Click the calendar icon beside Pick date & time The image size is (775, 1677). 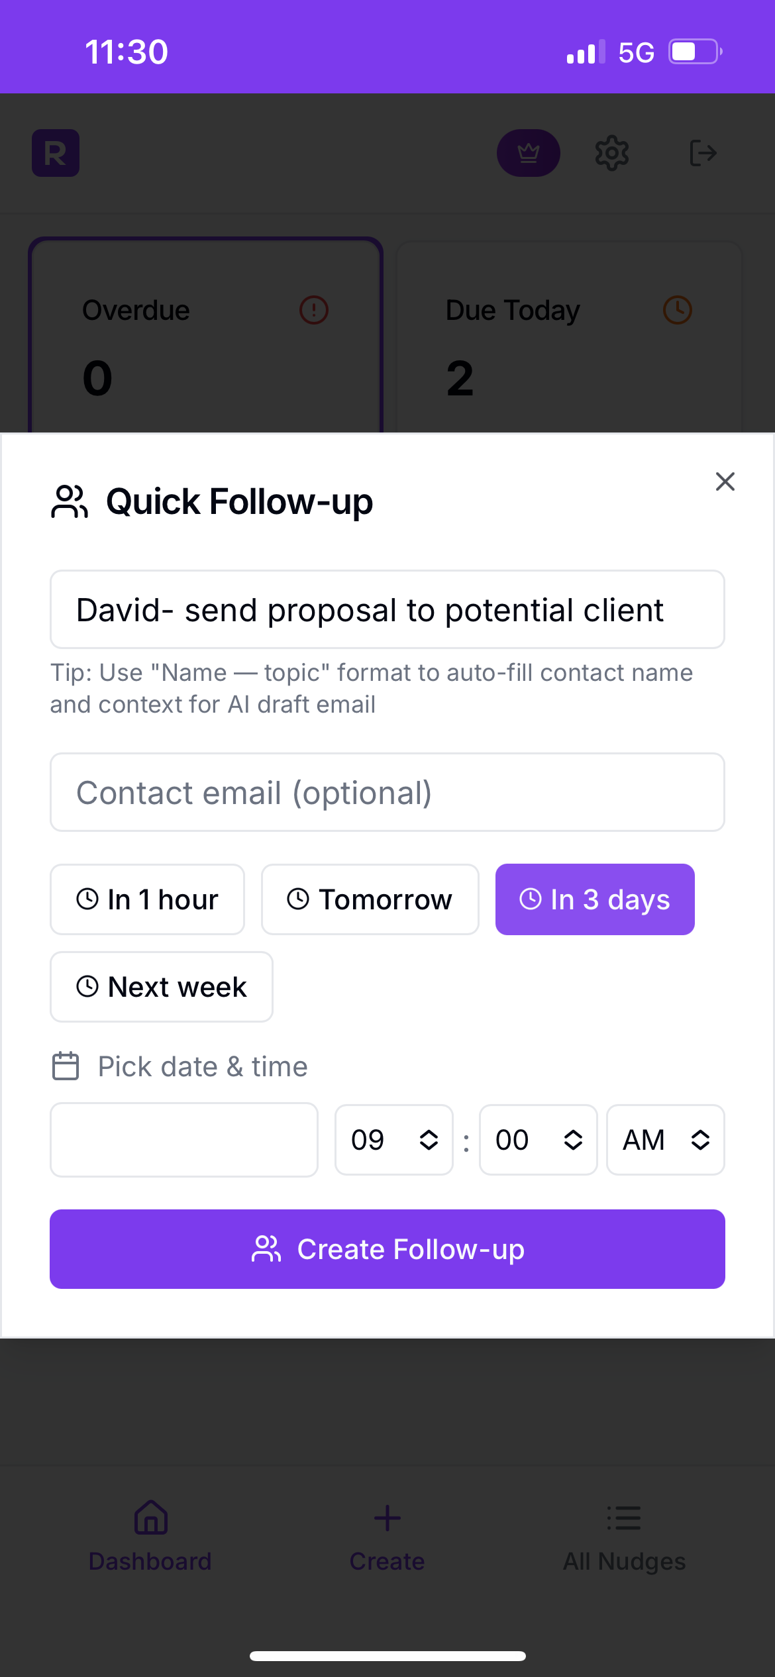[65, 1066]
